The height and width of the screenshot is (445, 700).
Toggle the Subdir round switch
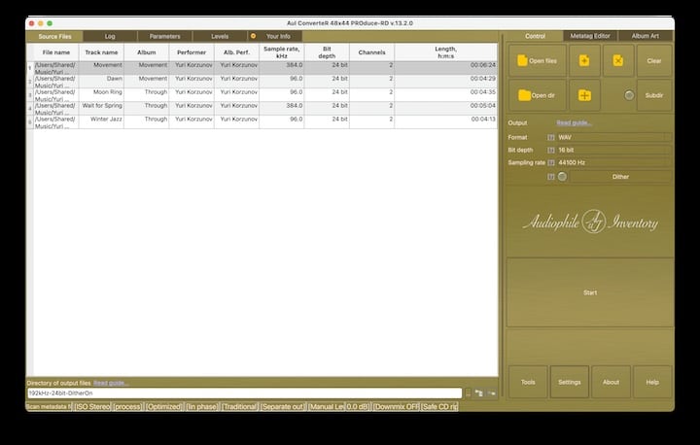point(629,95)
